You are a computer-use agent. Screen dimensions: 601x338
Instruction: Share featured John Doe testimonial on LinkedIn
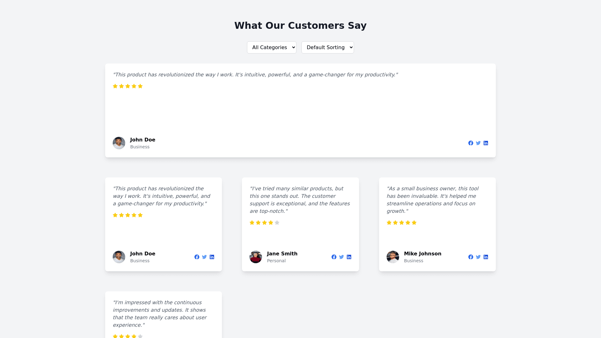tap(486, 143)
